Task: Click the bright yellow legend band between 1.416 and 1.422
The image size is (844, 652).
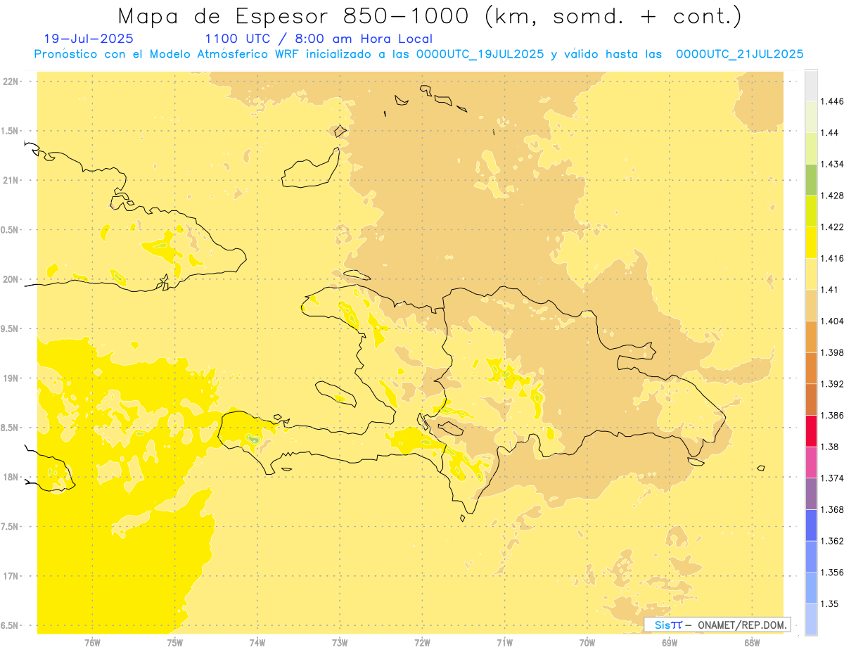Action: click(811, 242)
